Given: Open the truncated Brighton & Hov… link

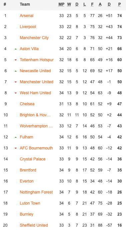Looking at the screenshot, I should pos(35,115).
